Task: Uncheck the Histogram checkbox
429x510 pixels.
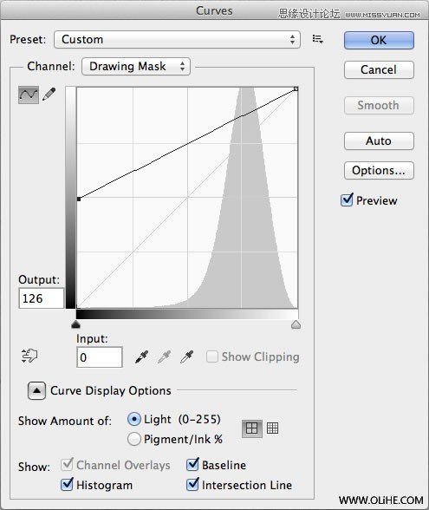Action: pos(67,485)
